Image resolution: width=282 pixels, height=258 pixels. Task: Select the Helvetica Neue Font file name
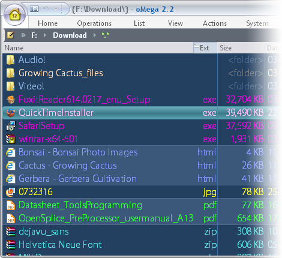pyautogui.click(x=60, y=245)
